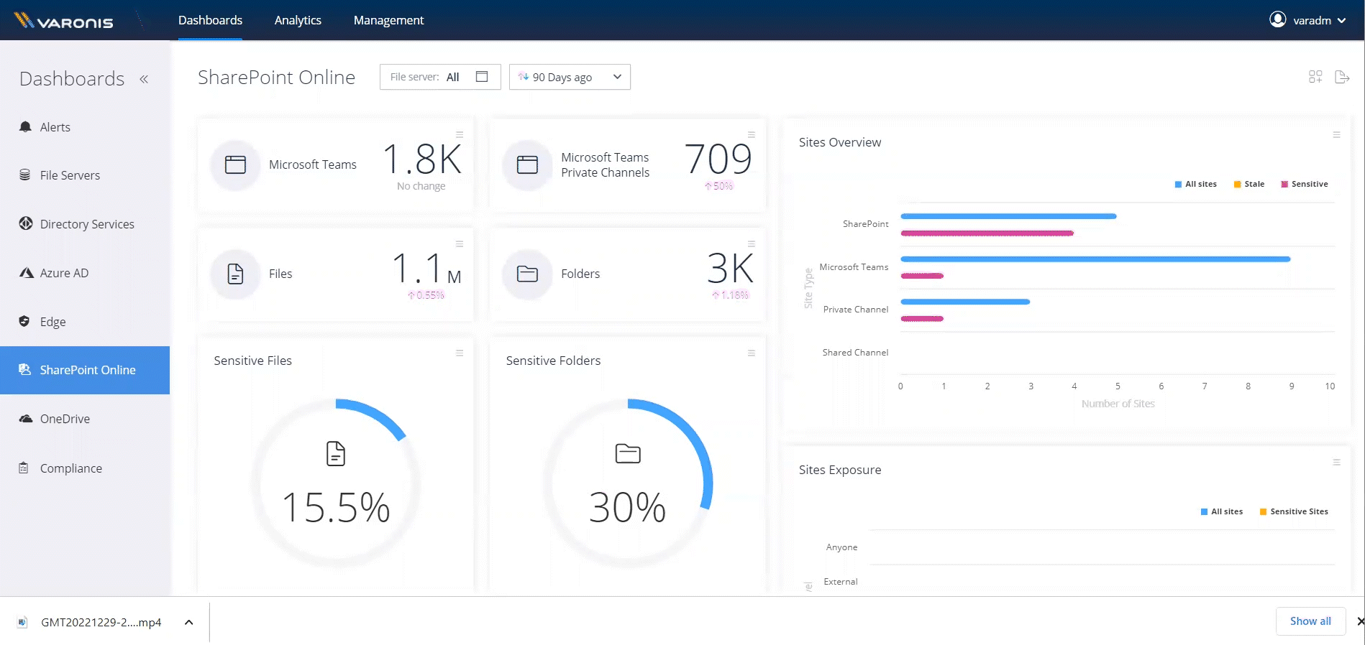Toggle Sensitive Sites legend in Sites Exposure

pyautogui.click(x=1294, y=511)
